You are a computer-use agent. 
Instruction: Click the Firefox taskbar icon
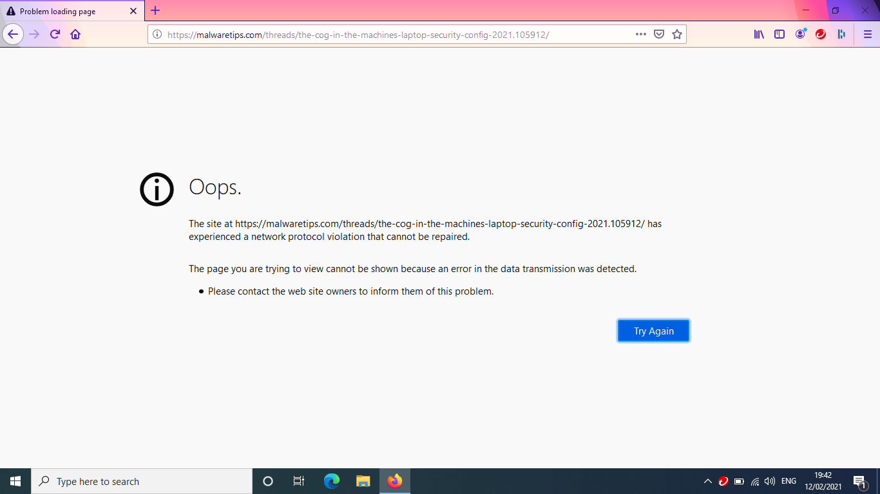(395, 481)
